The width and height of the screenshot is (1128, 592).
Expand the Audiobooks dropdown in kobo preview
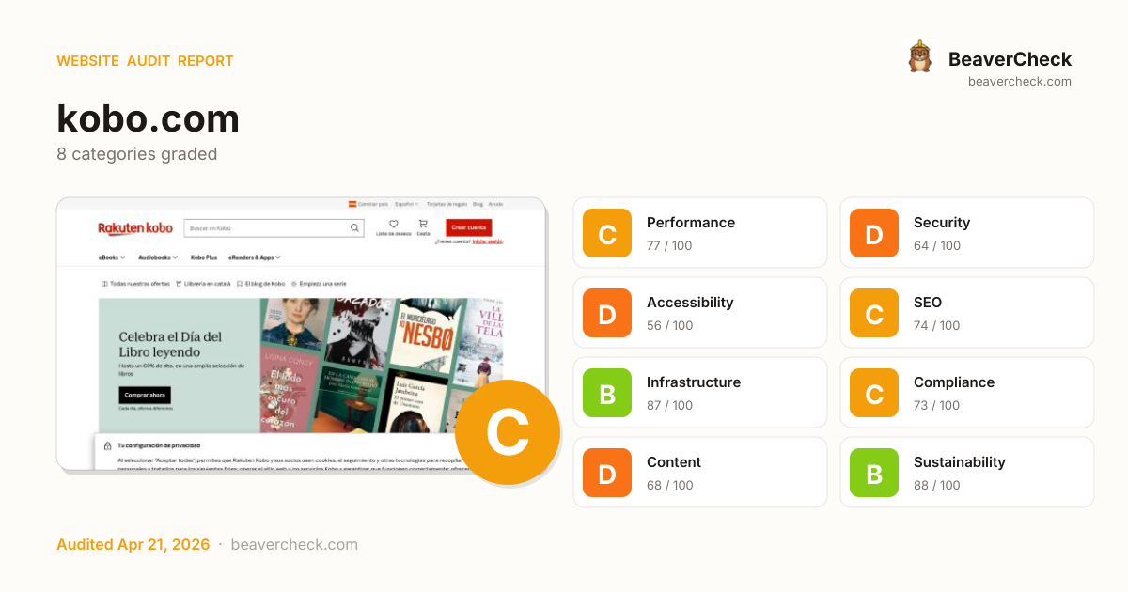tap(158, 257)
